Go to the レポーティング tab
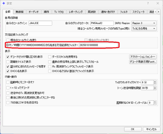Screen dimensions: 163x134 click(x=76, y=12)
